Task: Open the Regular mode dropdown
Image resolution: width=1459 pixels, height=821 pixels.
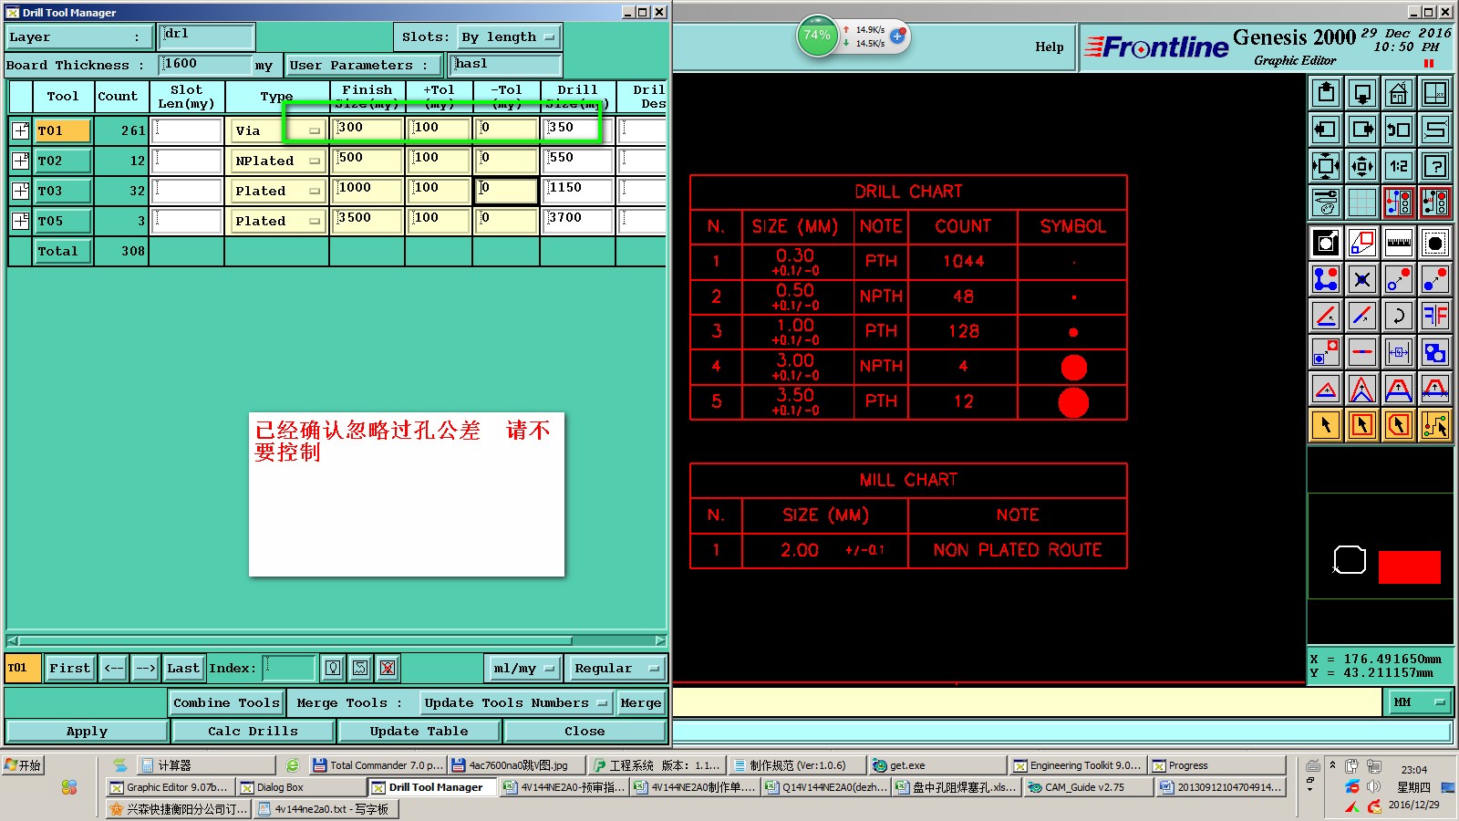Action: pos(616,669)
